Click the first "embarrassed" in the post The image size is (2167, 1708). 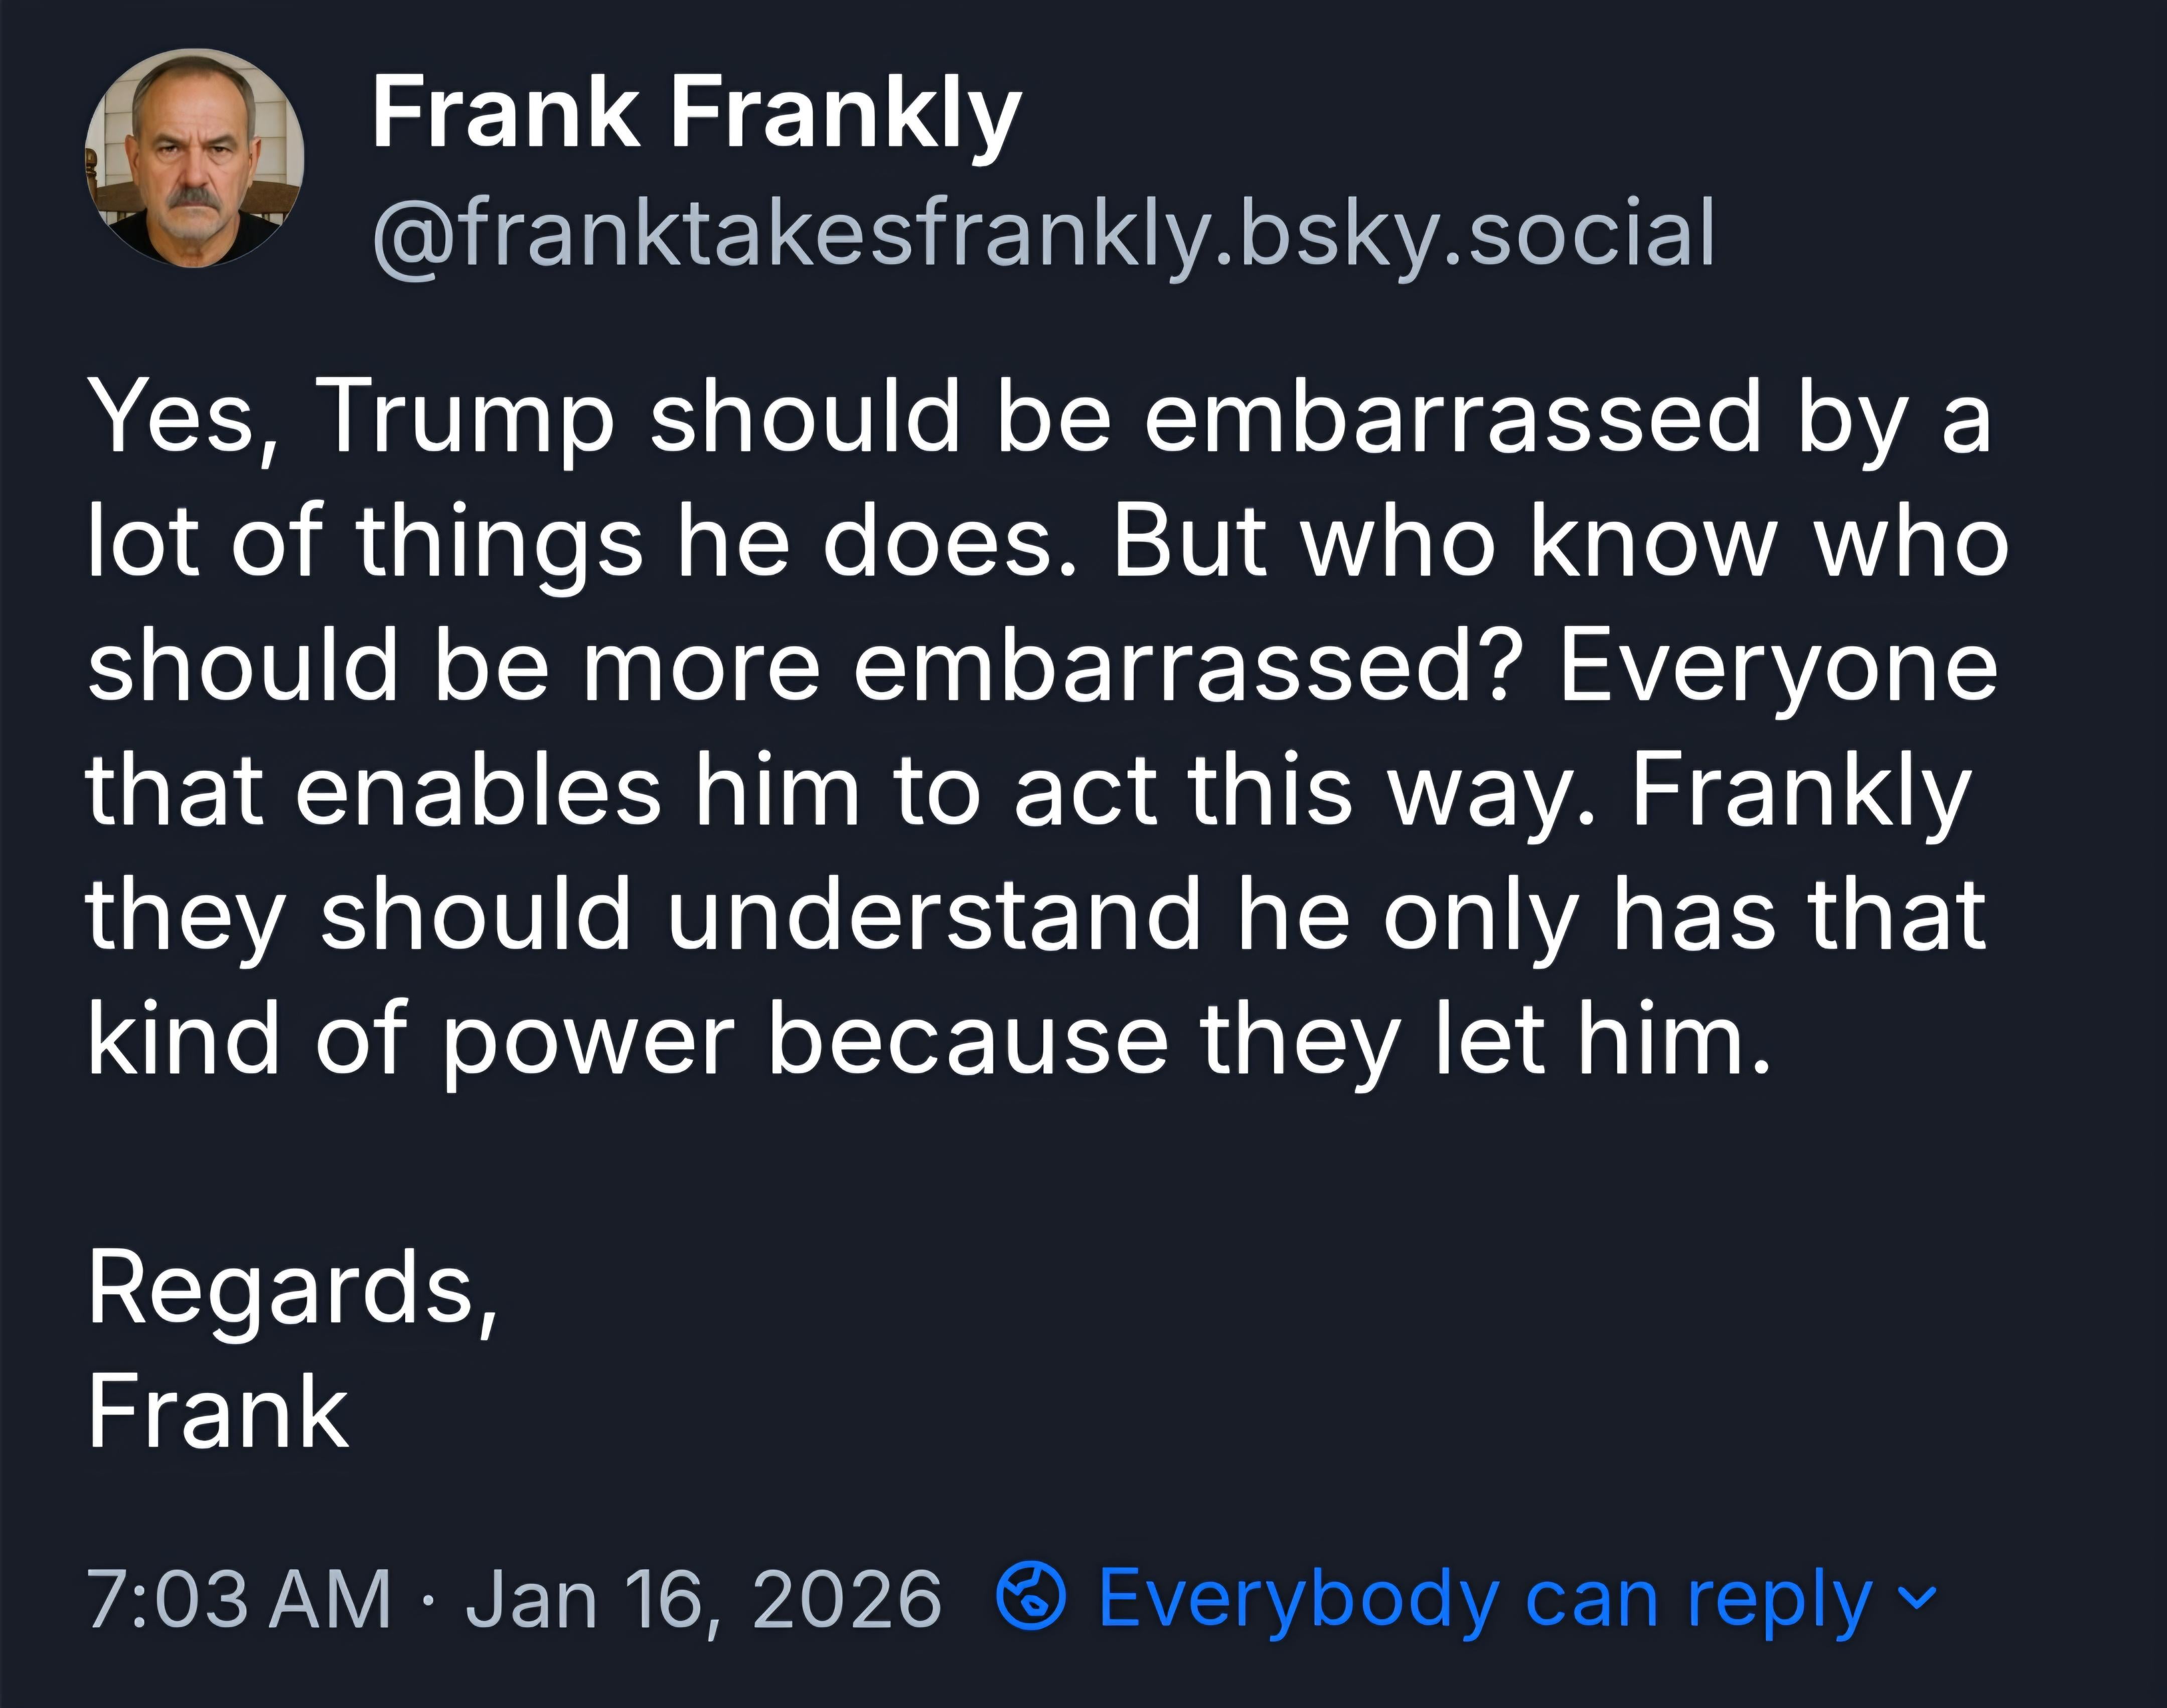[1453, 418]
